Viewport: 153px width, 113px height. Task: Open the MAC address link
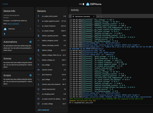[x=13, y=24]
